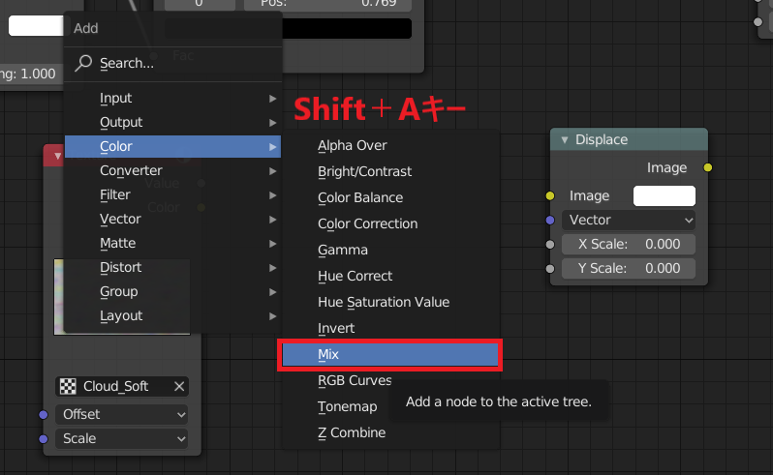Viewport: 773px width, 475px height.
Task: Choose Mix from the Color submenu
Action: coord(390,354)
